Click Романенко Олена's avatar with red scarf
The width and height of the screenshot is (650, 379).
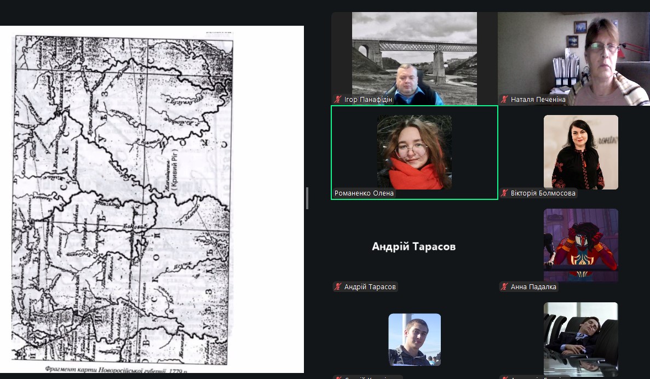pyautogui.click(x=414, y=152)
